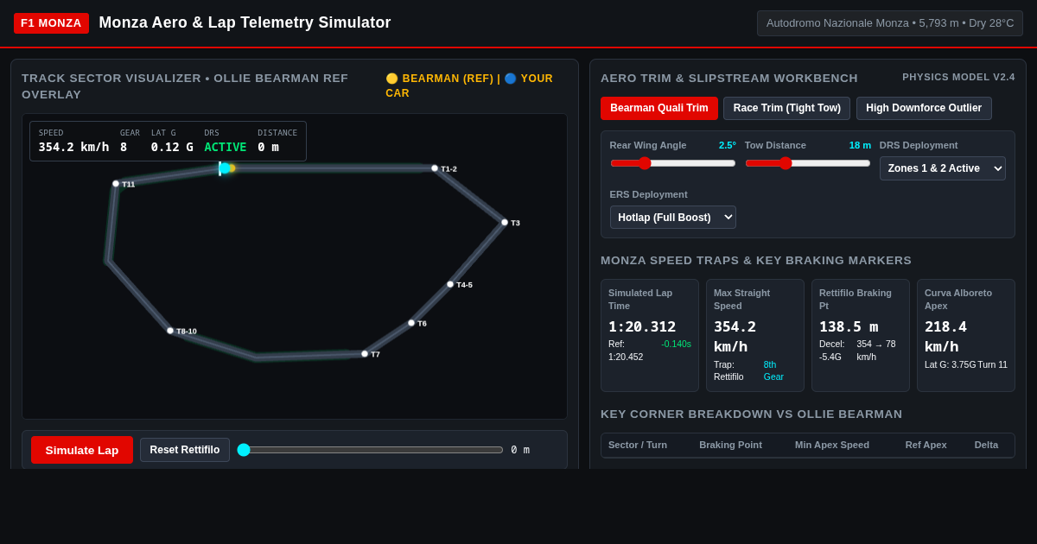Click the Ref Apex column header

[x=926, y=445]
